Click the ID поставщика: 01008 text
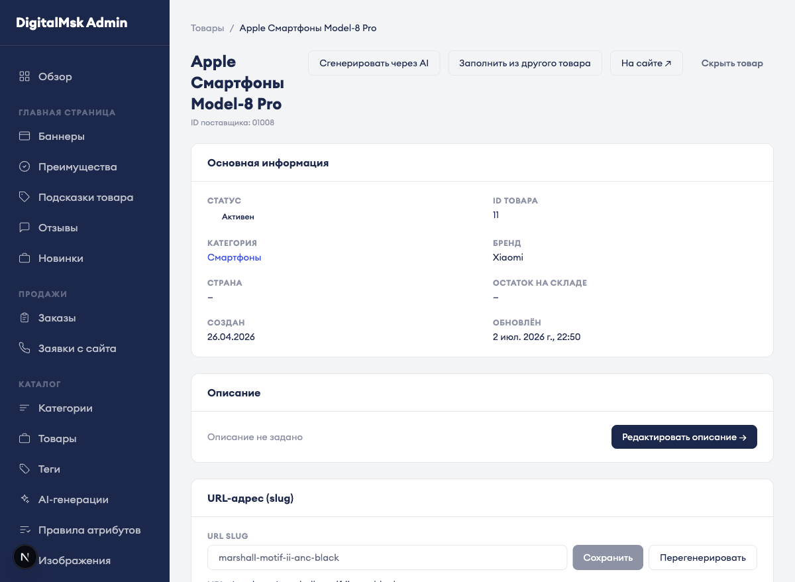The image size is (795, 582). 233,123
